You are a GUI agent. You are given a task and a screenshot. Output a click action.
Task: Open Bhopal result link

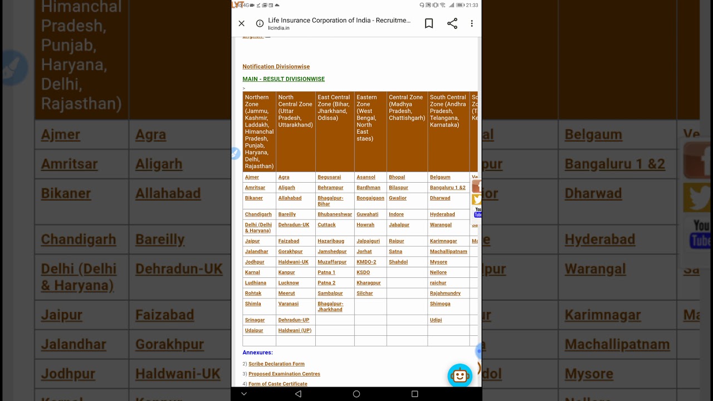tap(397, 177)
